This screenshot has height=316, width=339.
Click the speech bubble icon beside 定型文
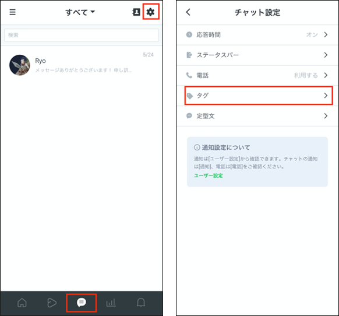[x=189, y=116]
